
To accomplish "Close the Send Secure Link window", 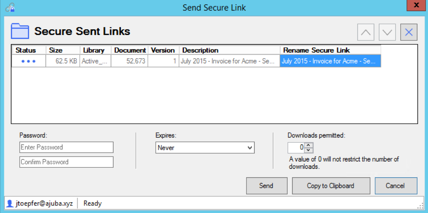I will (415, 6).
